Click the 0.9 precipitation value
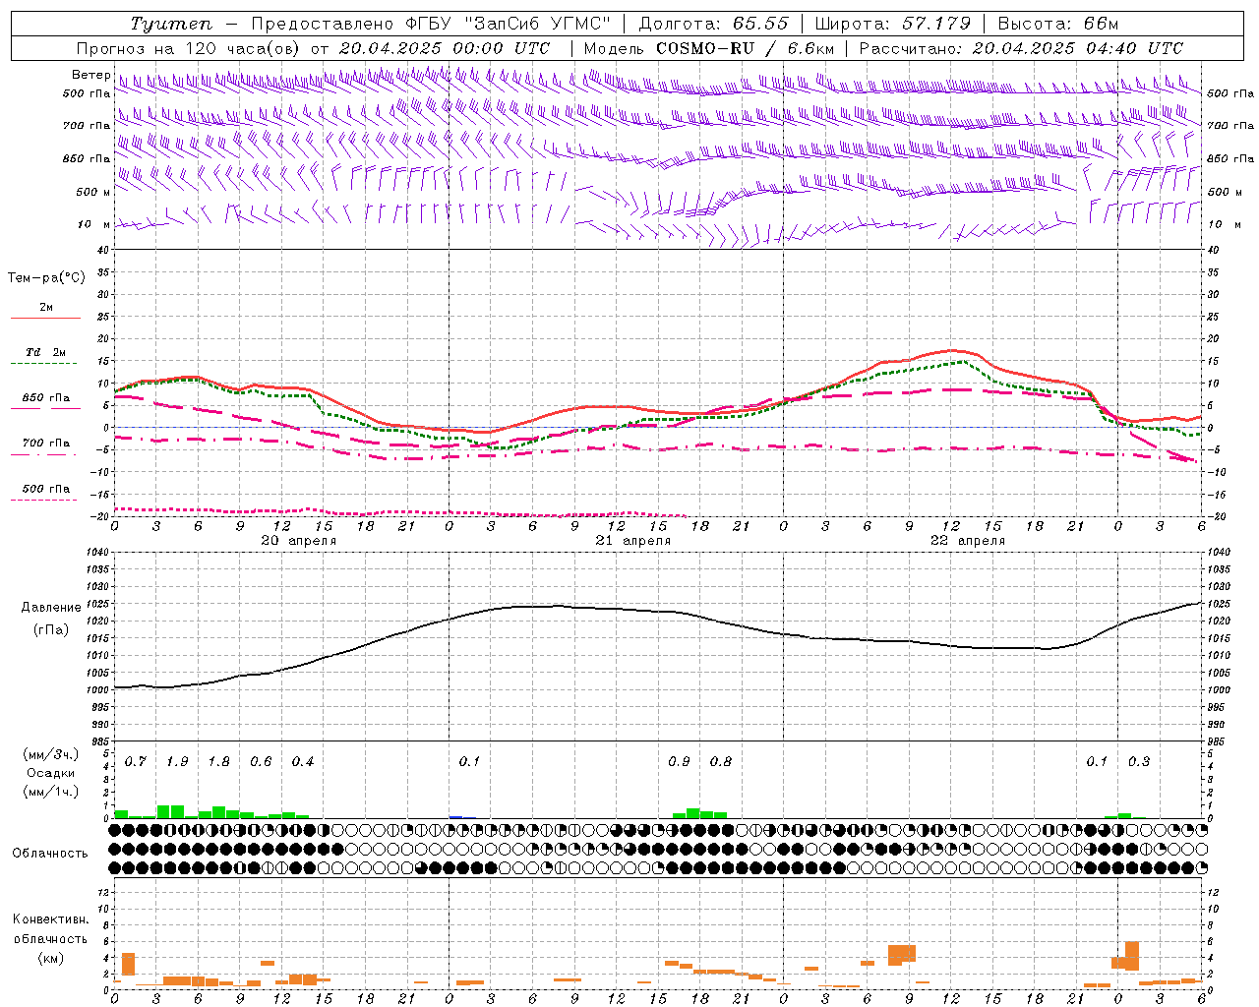This screenshot has height=1007, width=1259. tap(679, 762)
